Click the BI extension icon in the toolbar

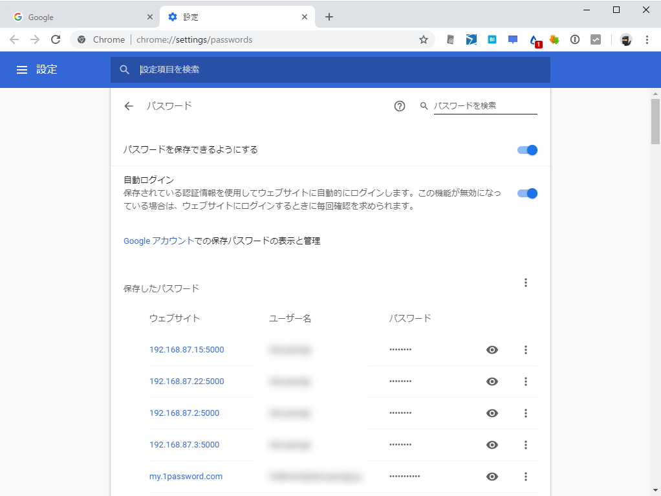[492, 39]
